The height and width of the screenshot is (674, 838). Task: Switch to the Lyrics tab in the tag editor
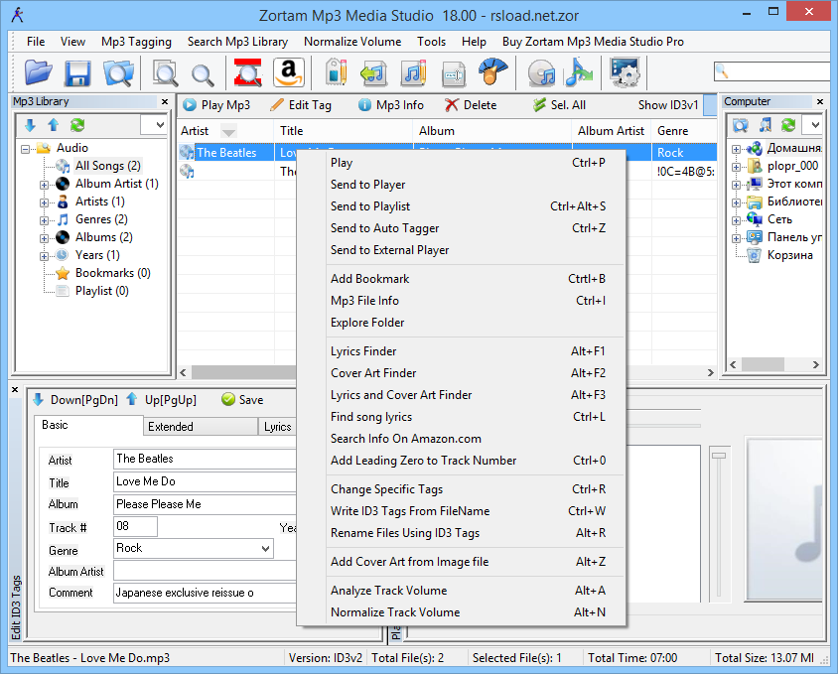(x=277, y=426)
